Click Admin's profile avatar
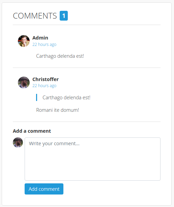The width and height of the screenshot is (174, 207). point(24,41)
